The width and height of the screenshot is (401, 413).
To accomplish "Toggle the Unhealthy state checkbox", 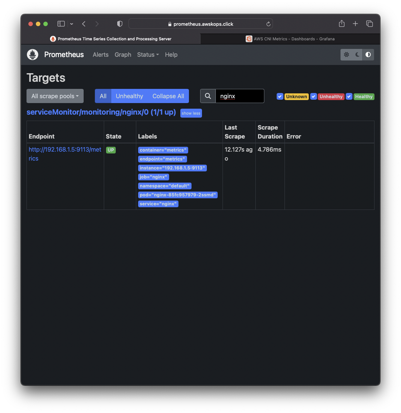I will [x=313, y=96].
